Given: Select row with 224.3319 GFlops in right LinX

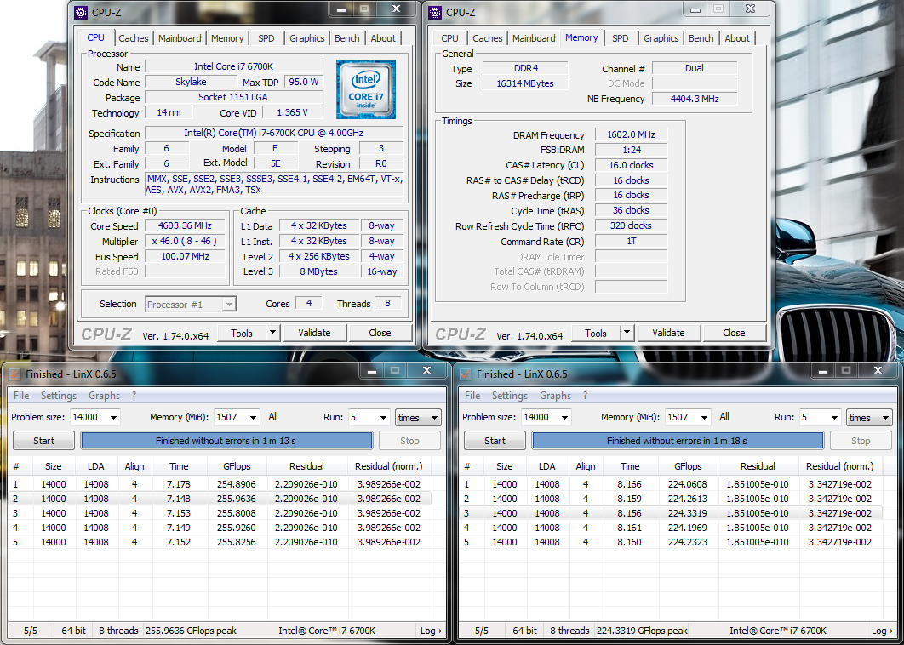Looking at the screenshot, I should tap(670, 513).
